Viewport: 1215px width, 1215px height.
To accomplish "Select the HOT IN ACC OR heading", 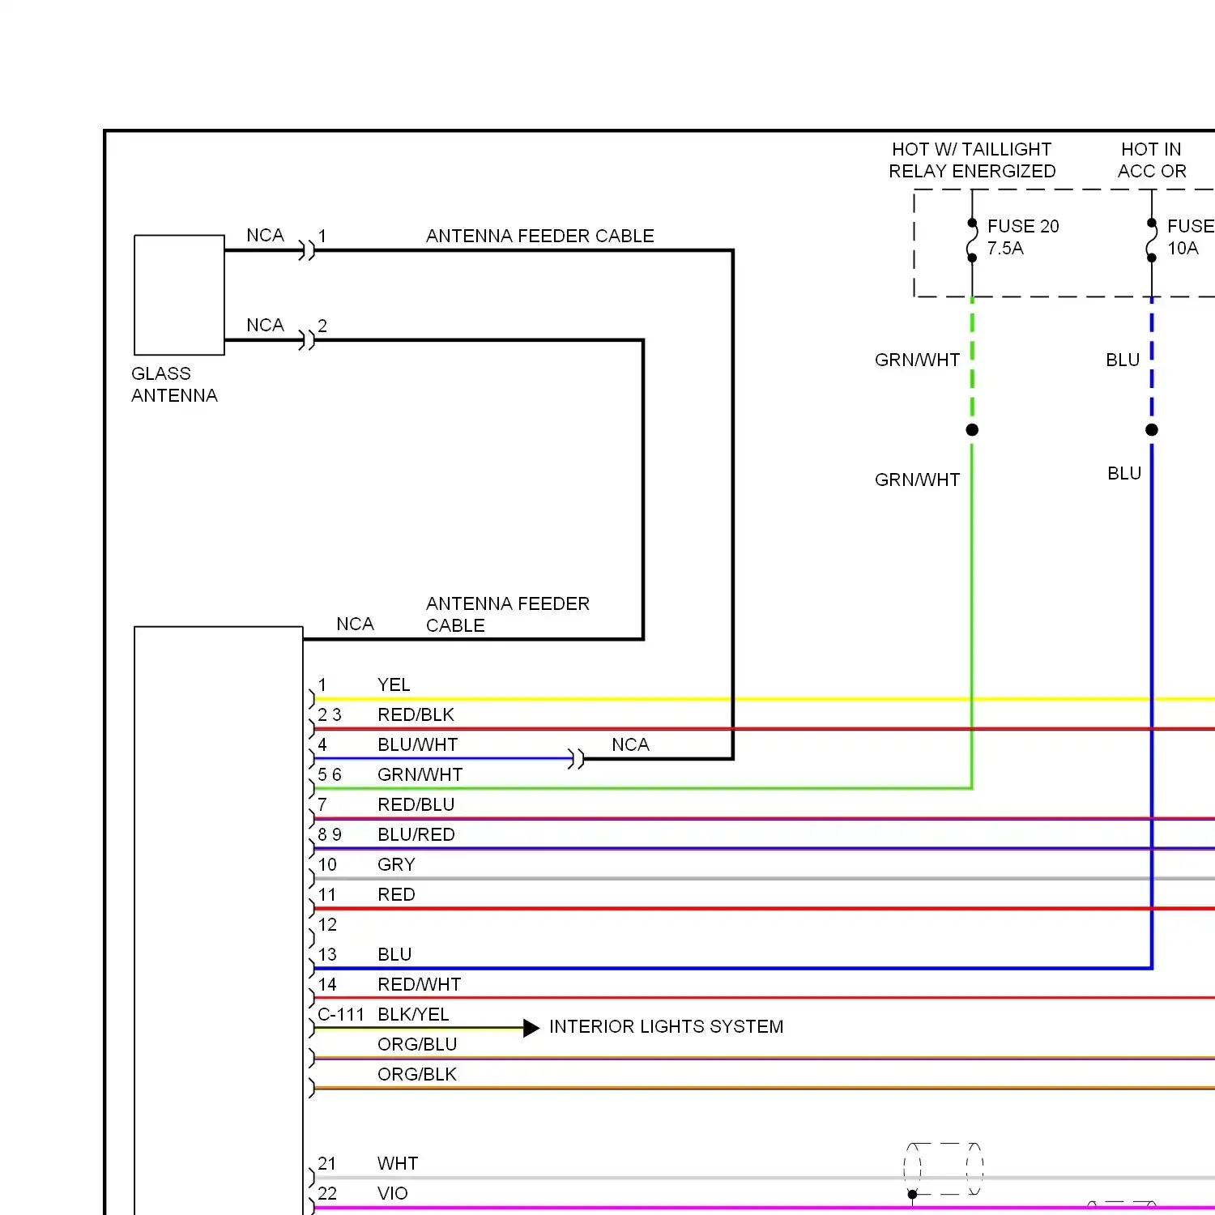I will [1151, 160].
